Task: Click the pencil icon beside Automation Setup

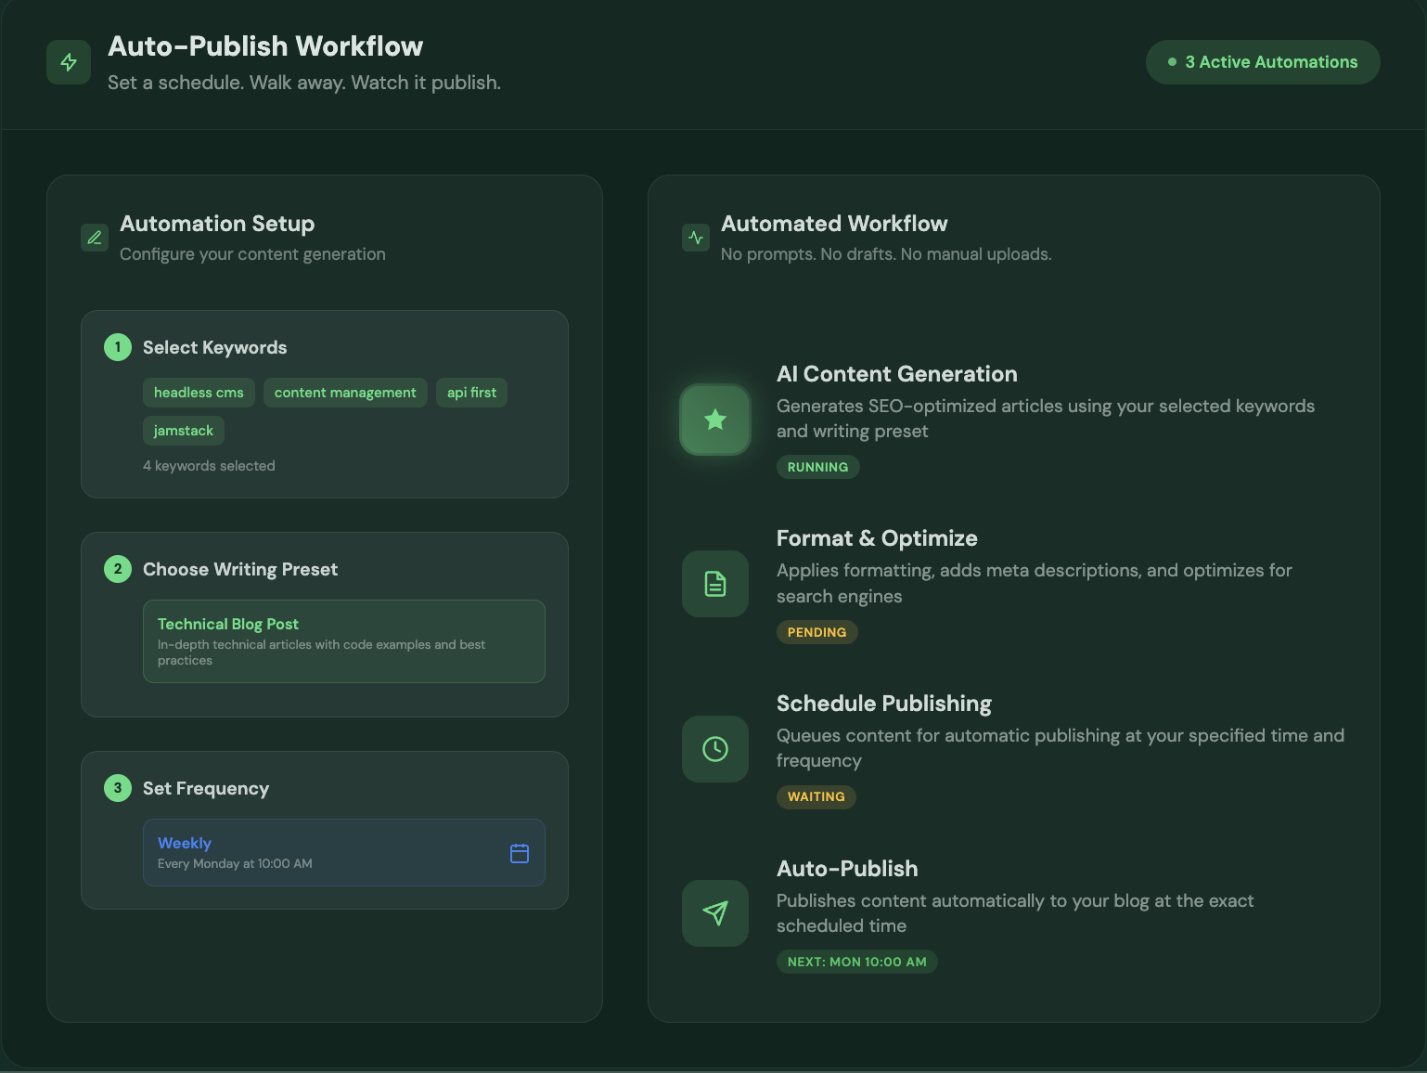Action: [95, 238]
